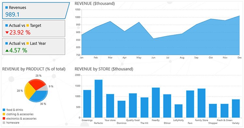Click the Shopper store bar

coord(213,111)
